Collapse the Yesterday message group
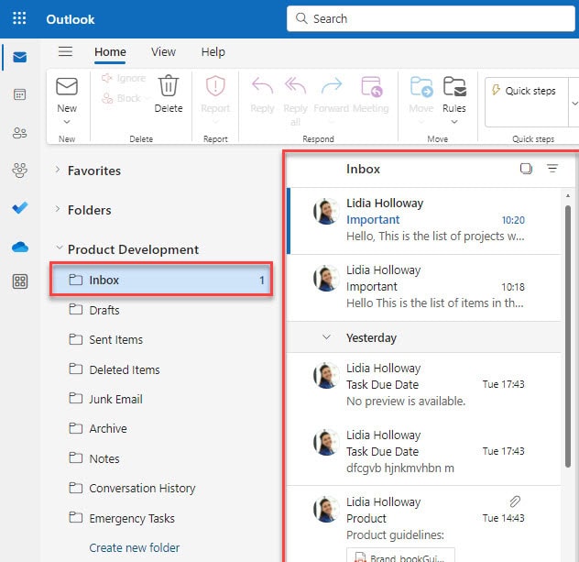The image size is (579, 562). (326, 337)
